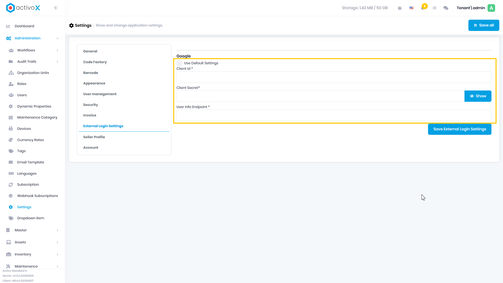This screenshot has height=283, width=503.
Task: Open the Dashboard sidebar link
Action: [x=24, y=26]
